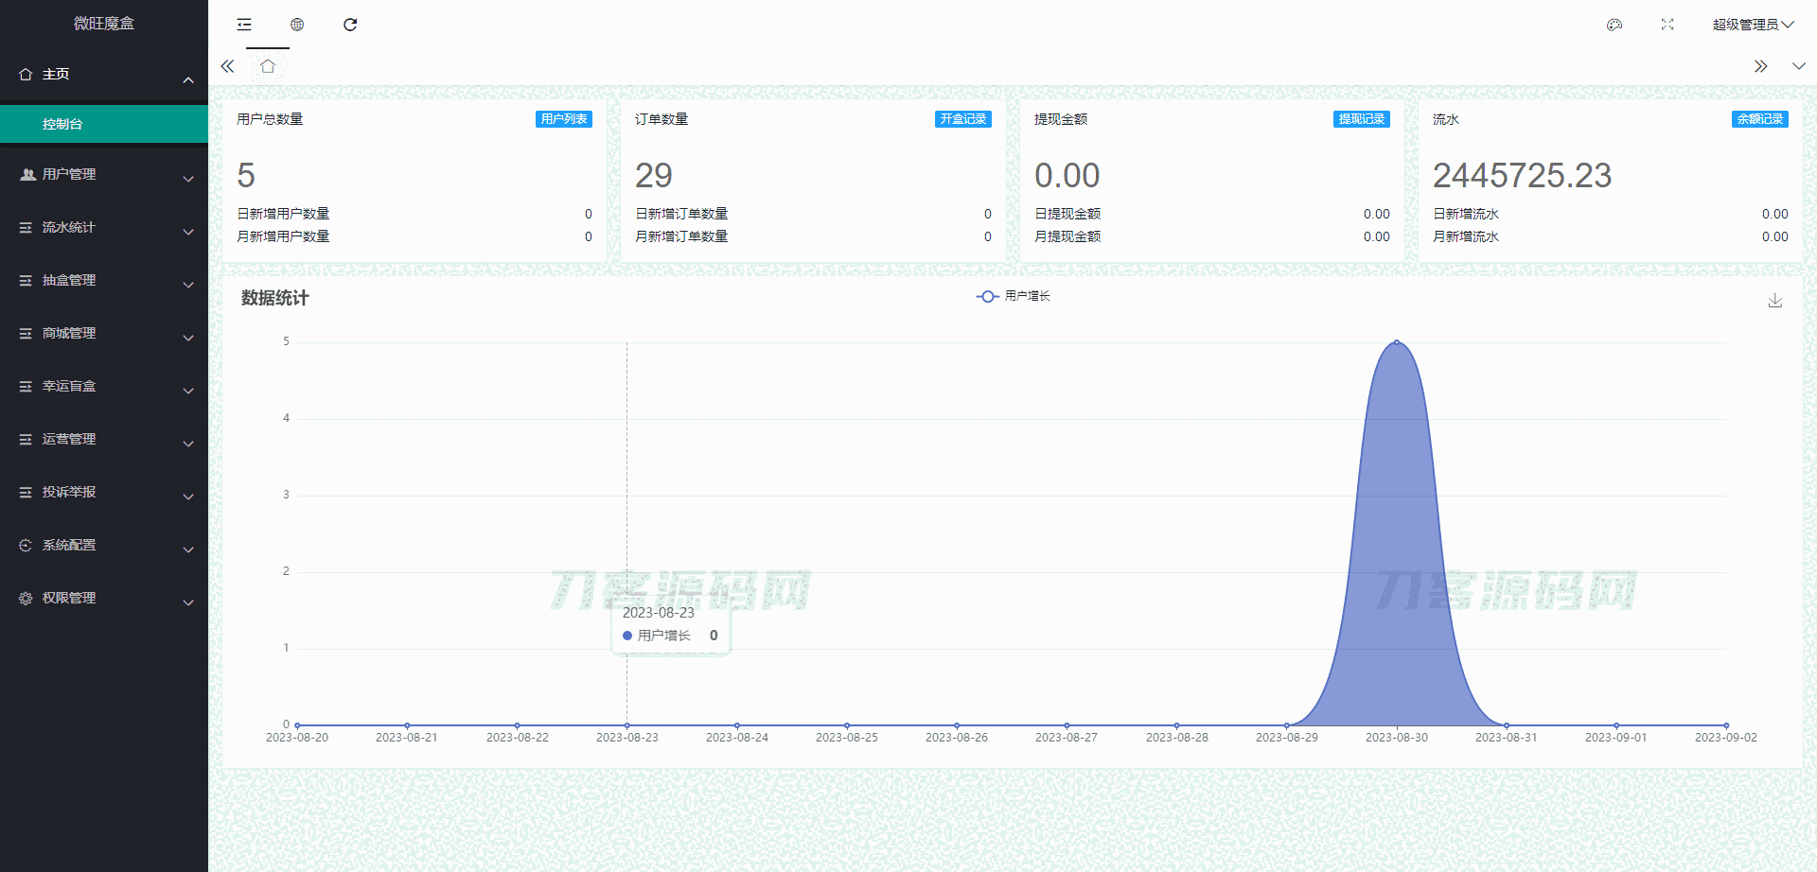Select 控制台 in the sidebar

[x=104, y=124]
